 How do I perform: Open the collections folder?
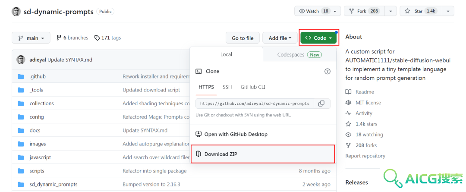point(41,104)
